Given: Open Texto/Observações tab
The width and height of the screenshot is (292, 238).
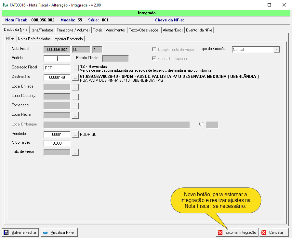Looking at the screenshot, I should point(144,30).
